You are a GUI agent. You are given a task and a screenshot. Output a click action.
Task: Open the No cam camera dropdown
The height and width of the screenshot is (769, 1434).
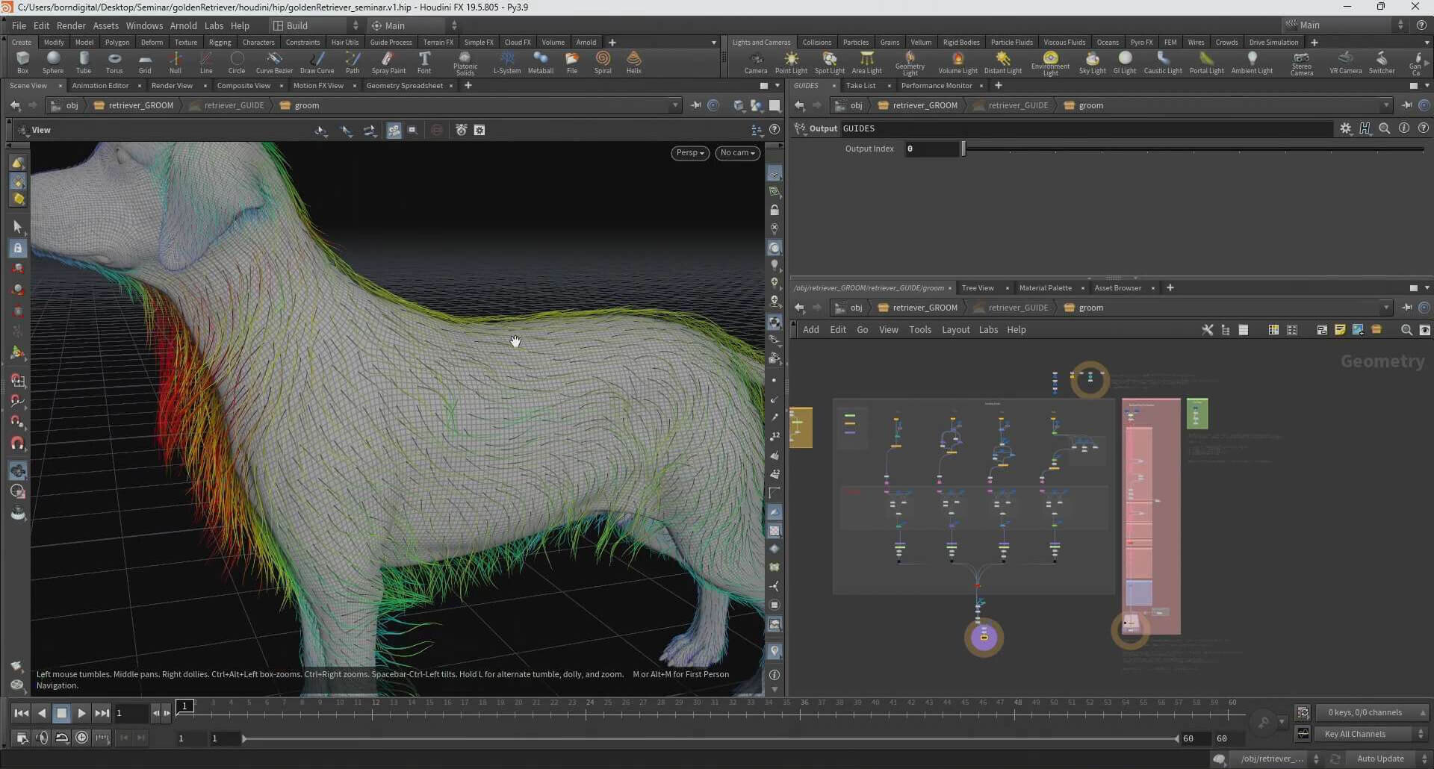pos(737,153)
